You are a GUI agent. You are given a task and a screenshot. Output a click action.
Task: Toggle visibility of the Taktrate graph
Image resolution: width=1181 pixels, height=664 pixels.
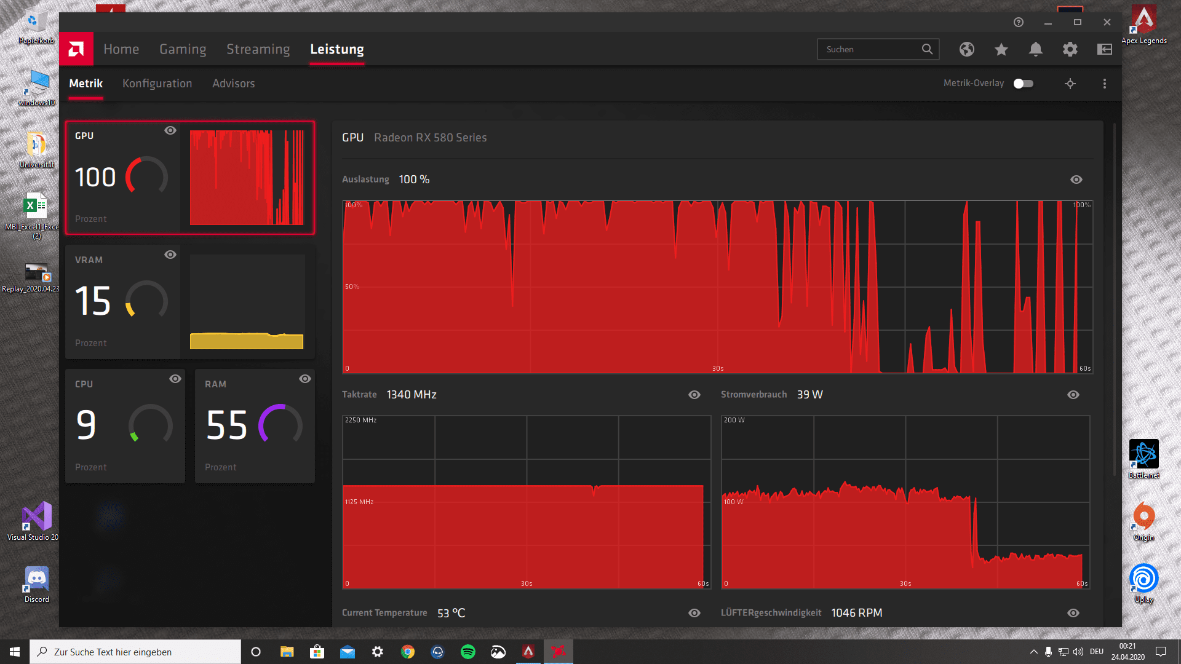pos(694,395)
